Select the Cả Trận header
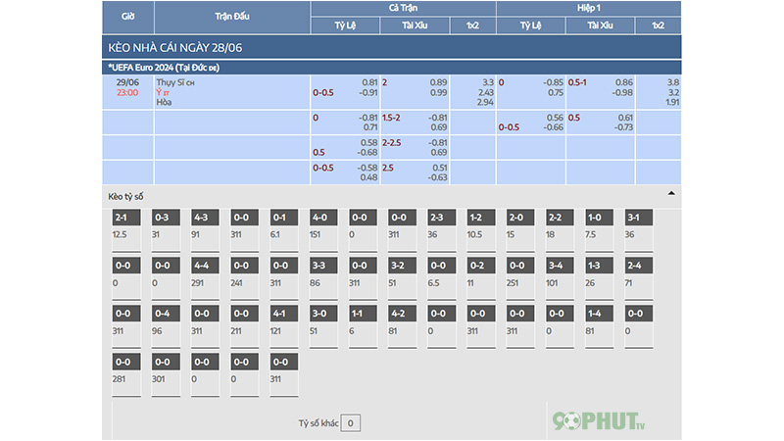784x441 pixels. [403, 8]
